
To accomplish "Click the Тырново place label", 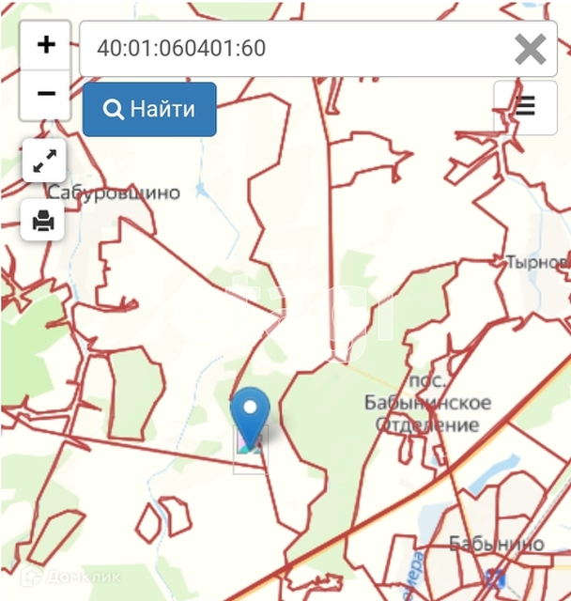I will tap(538, 263).
